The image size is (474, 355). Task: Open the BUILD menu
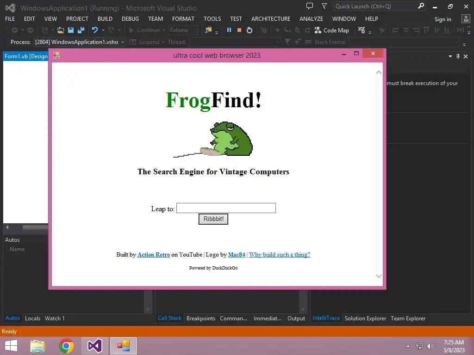(x=105, y=18)
